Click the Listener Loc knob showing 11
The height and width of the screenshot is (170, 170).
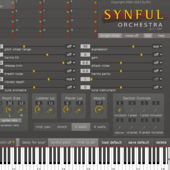tap(51, 109)
